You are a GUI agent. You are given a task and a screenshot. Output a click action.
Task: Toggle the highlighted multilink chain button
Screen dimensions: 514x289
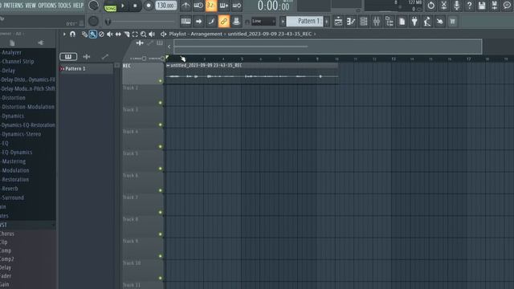click(224, 22)
